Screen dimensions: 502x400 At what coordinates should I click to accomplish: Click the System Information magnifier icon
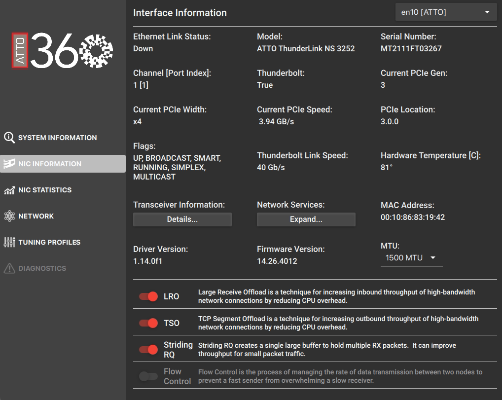coord(9,138)
